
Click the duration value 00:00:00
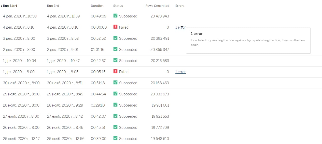pos(99,27)
